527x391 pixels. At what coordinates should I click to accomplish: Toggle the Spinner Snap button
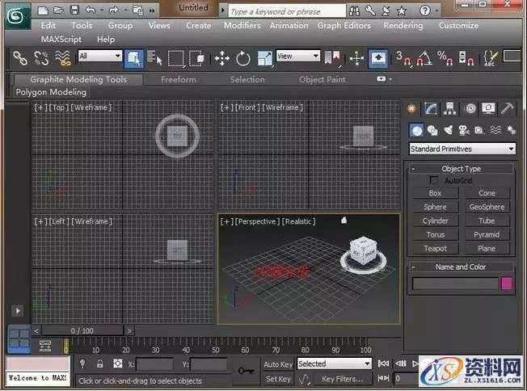(x=466, y=58)
